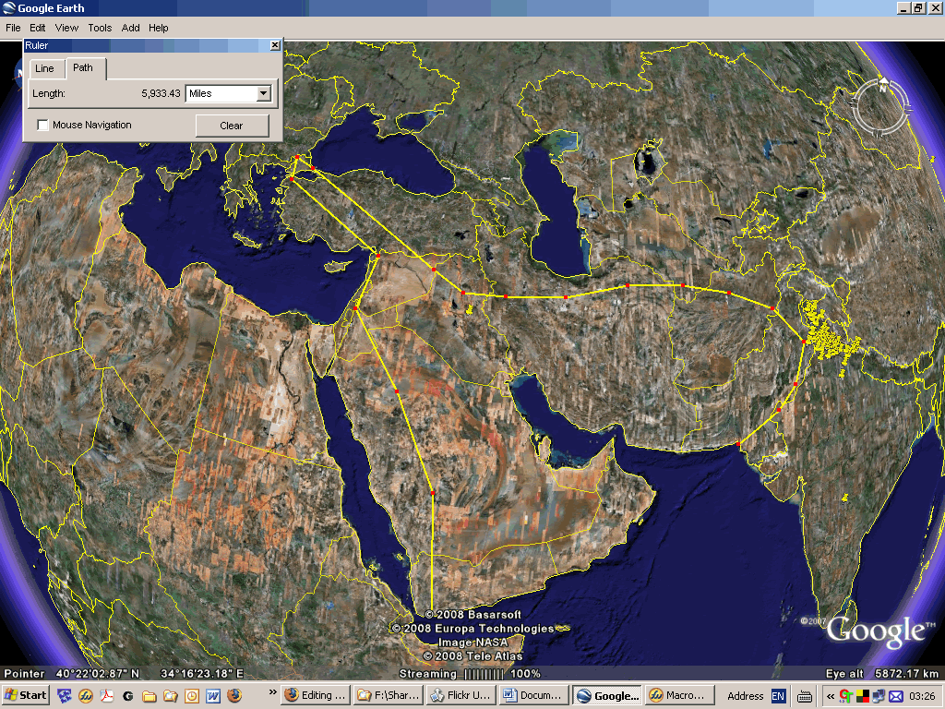
Task: Click the taskbar clock showing 03:26
Action: [923, 696]
